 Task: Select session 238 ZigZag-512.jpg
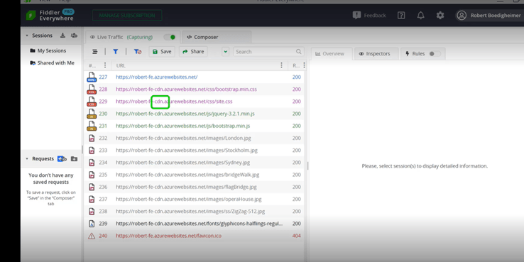point(194,211)
